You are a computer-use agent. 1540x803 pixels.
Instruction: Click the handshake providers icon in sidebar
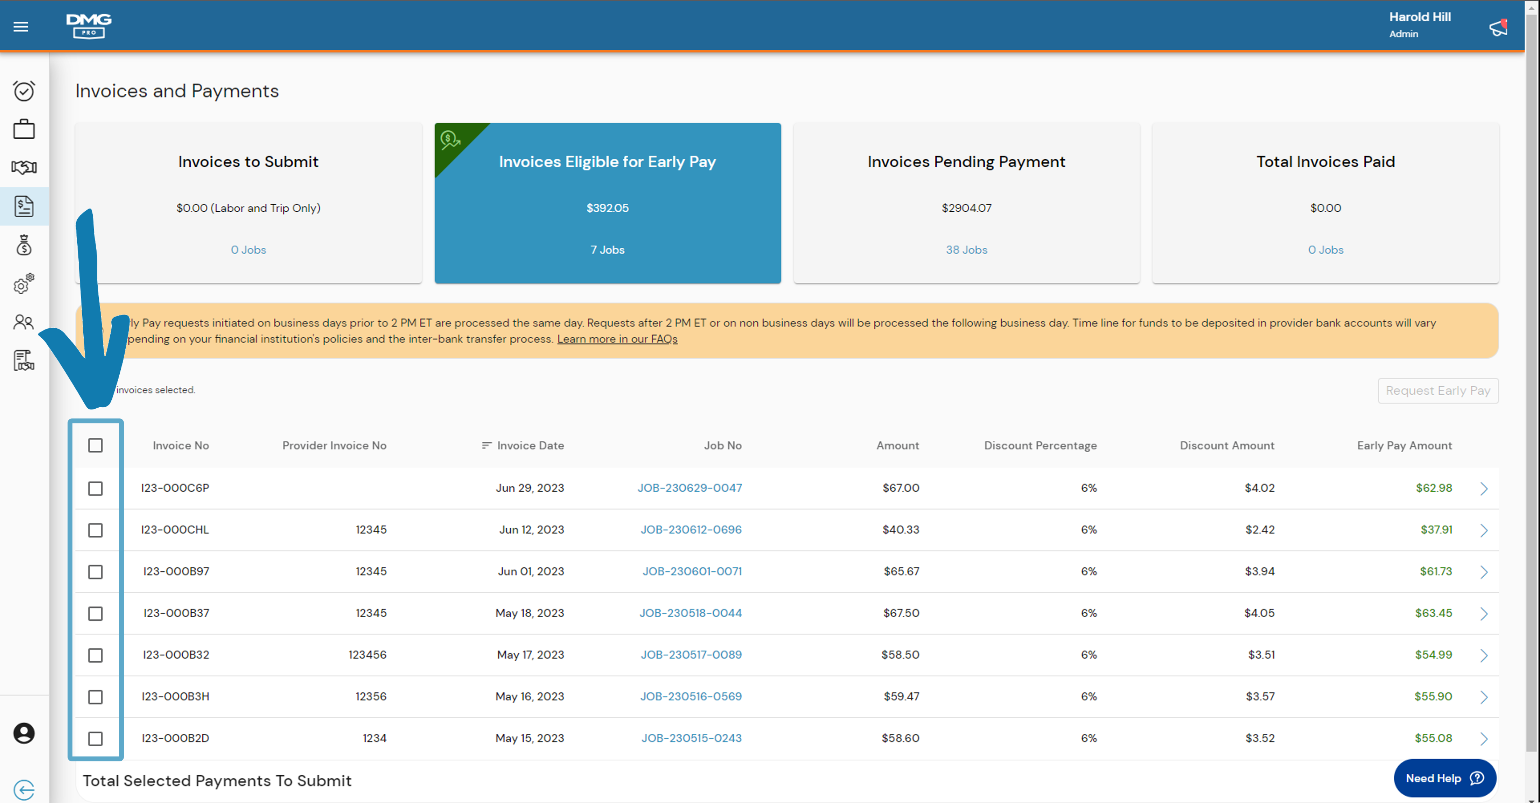[24, 167]
